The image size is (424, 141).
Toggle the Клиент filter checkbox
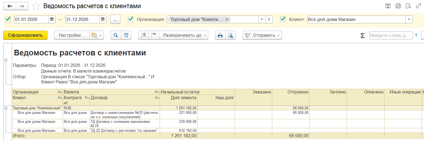point(283,19)
